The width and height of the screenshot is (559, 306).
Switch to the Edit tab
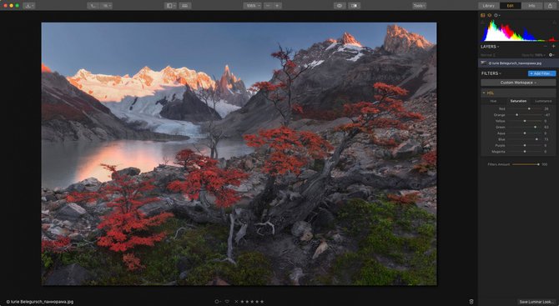point(511,6)
